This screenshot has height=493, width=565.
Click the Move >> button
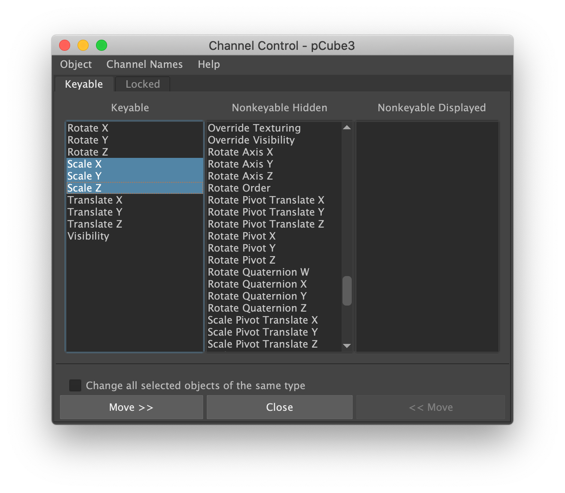coord(131,407)
